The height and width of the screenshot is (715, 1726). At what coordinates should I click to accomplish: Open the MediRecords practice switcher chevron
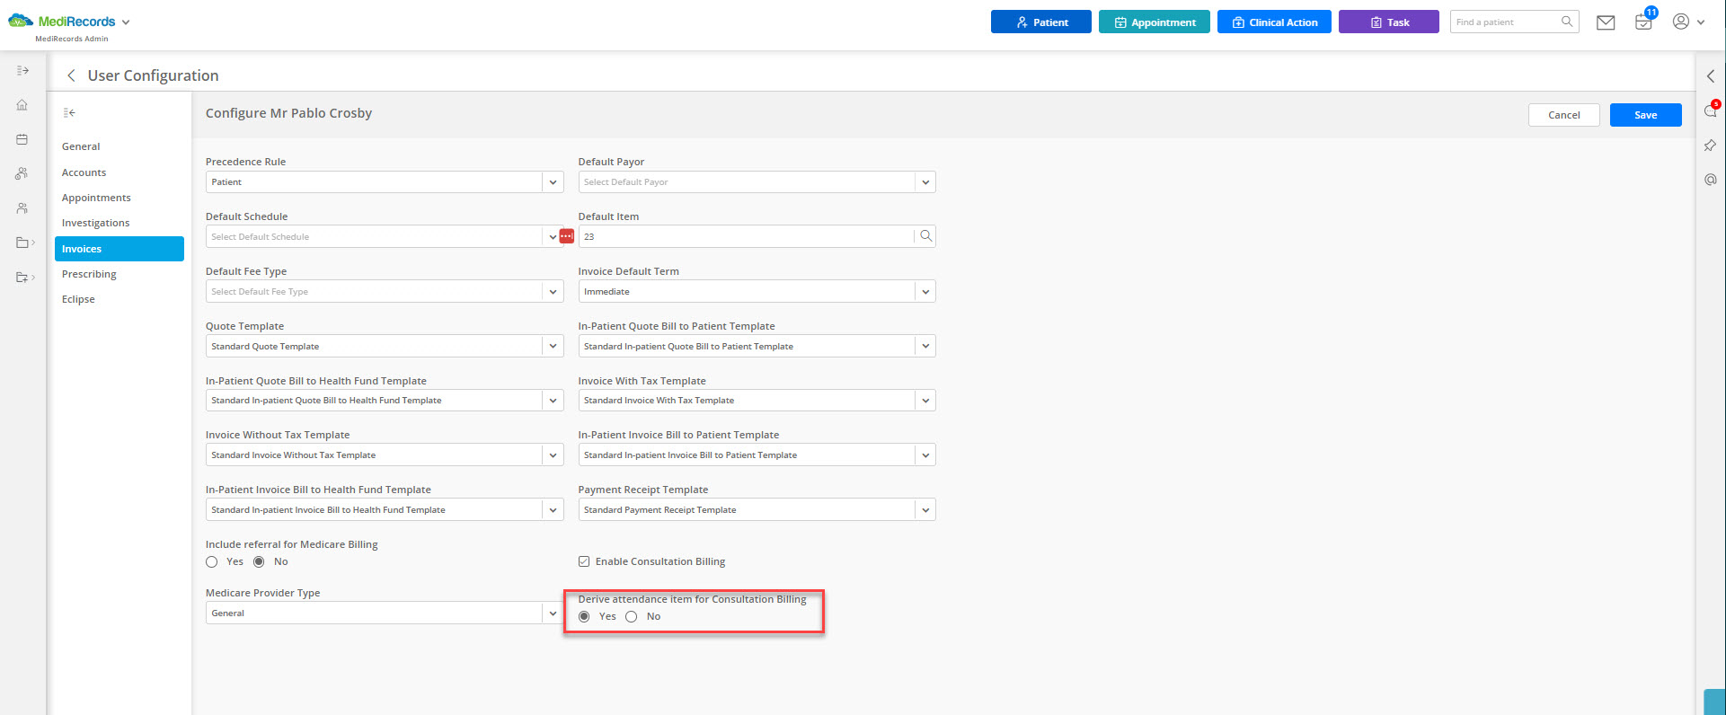pyautogui.click(x=126, y=22)
